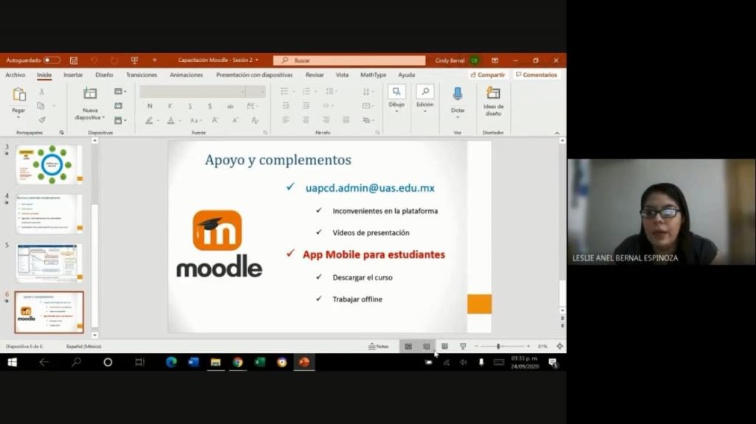Open the character spacing AV dropdown

(252, 106)
